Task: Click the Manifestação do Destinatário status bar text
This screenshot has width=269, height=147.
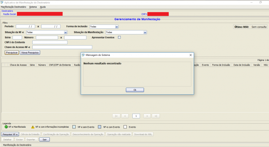Action: (17, 145)
